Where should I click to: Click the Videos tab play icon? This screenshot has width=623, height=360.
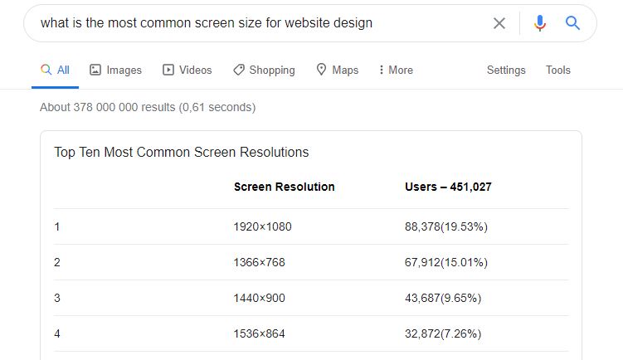pyautogui.click(x=168, y=70)
